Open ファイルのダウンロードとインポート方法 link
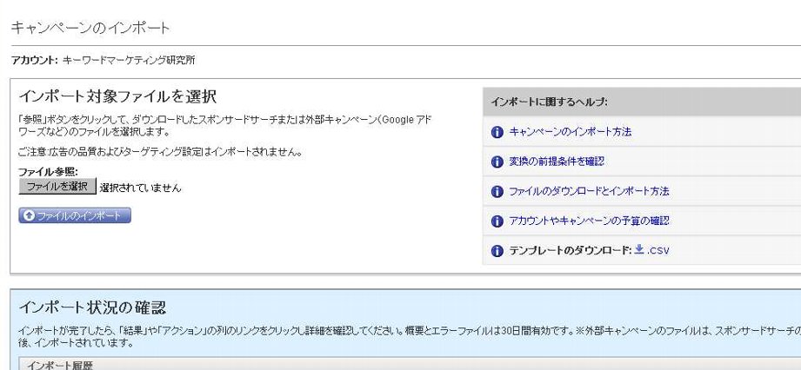This screenshot has width=801, height=370. [x=589, y=191]
